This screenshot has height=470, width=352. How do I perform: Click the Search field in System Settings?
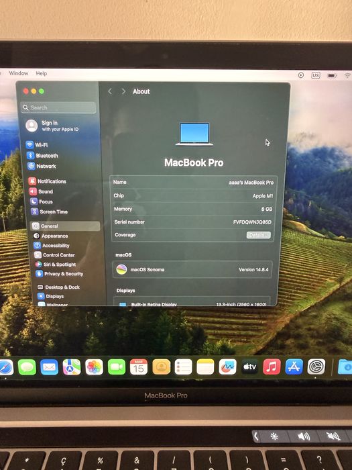pyautogui.click(x=59, y=107)
